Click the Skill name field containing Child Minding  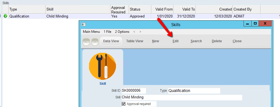182,97
